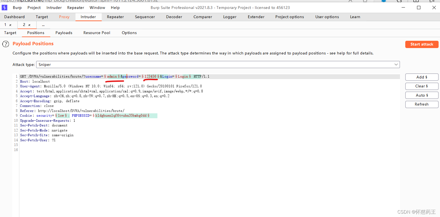Image resolution: width=440 pixels, height=217 pixels.
Task: Click the Start attack button
Action: click(422, 44)
